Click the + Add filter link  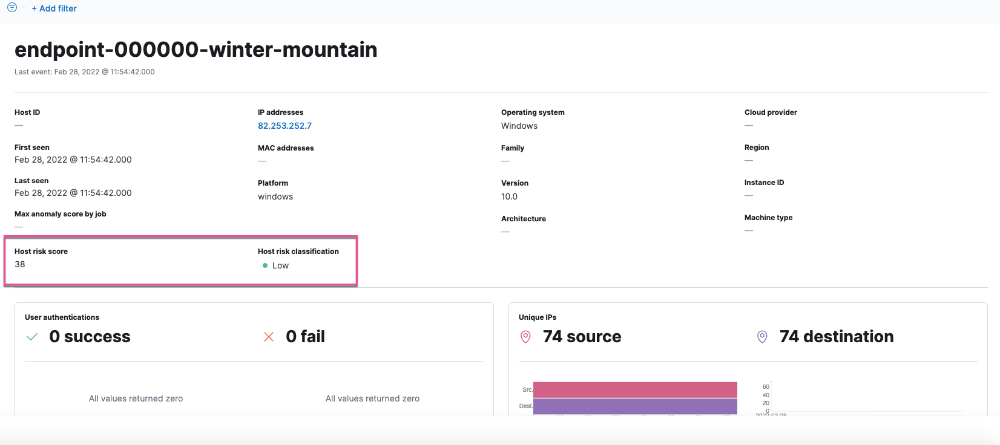(x=54, y=8)
